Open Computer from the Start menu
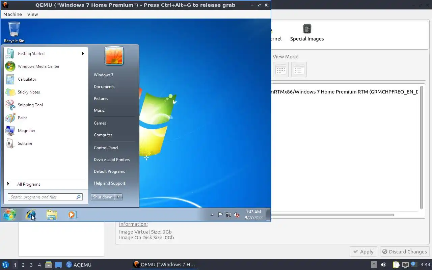The width and height of the screenshot is (432, 270). coord(103,135)
